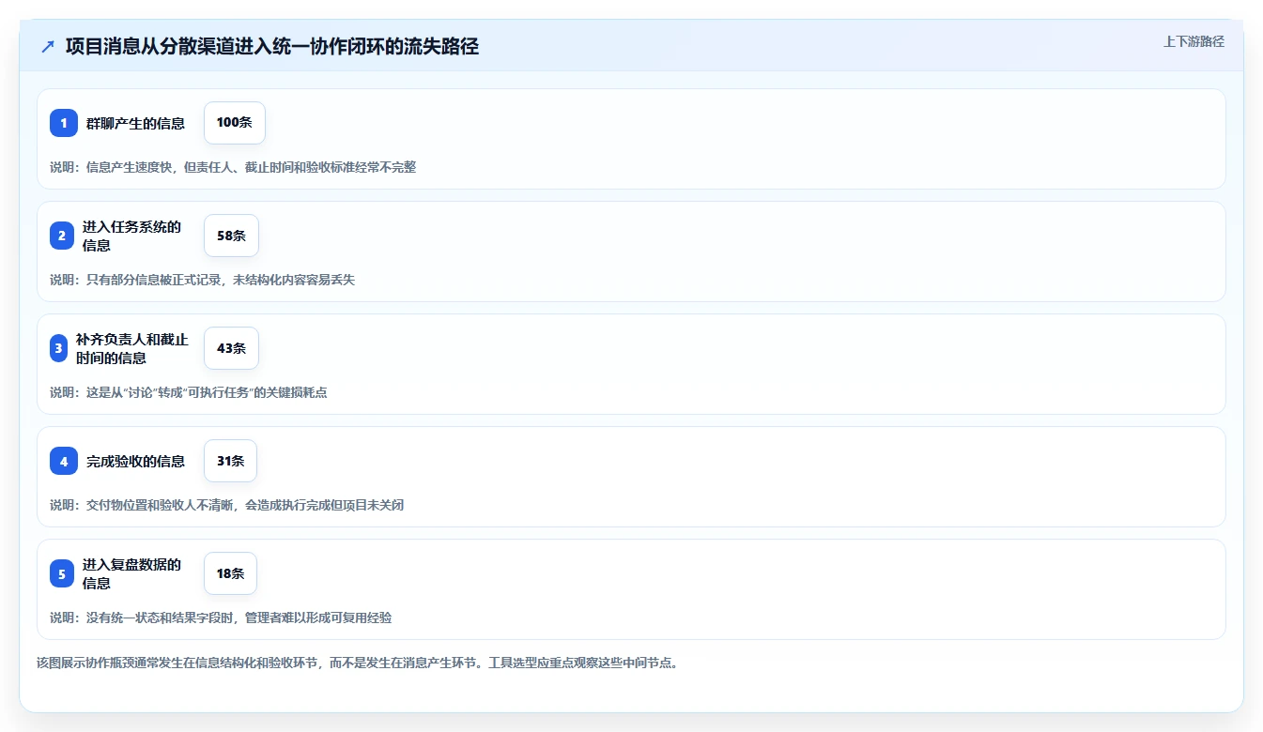Select the 补齐负责人和截止时间的信息 stage label
Viewport: 1263px width, 732px height.
tap(131, 348)
